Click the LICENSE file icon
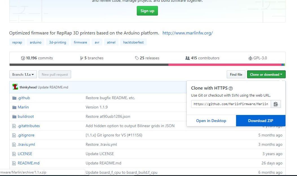This screenshot has width=297, height=176. point(14,154)
